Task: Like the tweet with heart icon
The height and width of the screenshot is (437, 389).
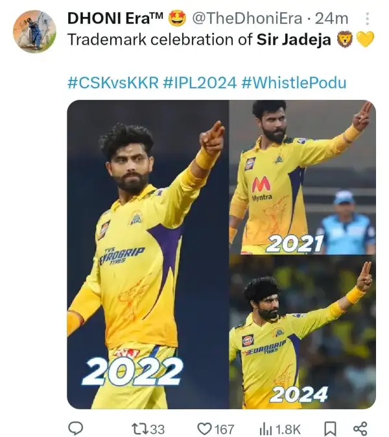Action: click(x=204, y=429)
